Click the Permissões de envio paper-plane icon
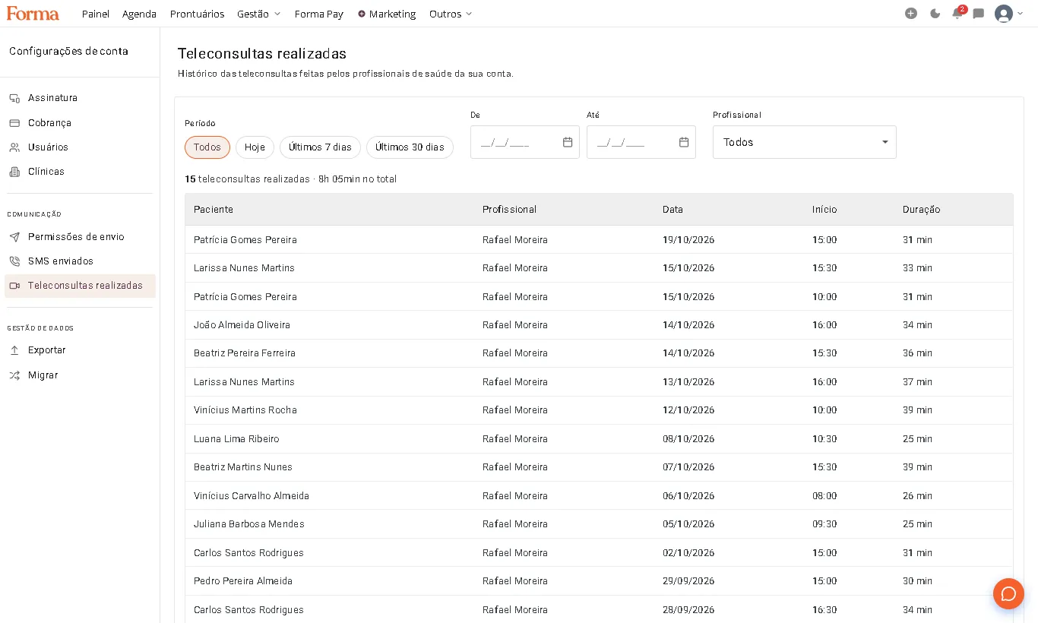The height and width of the screenshot is (623, 1038). 14,237
